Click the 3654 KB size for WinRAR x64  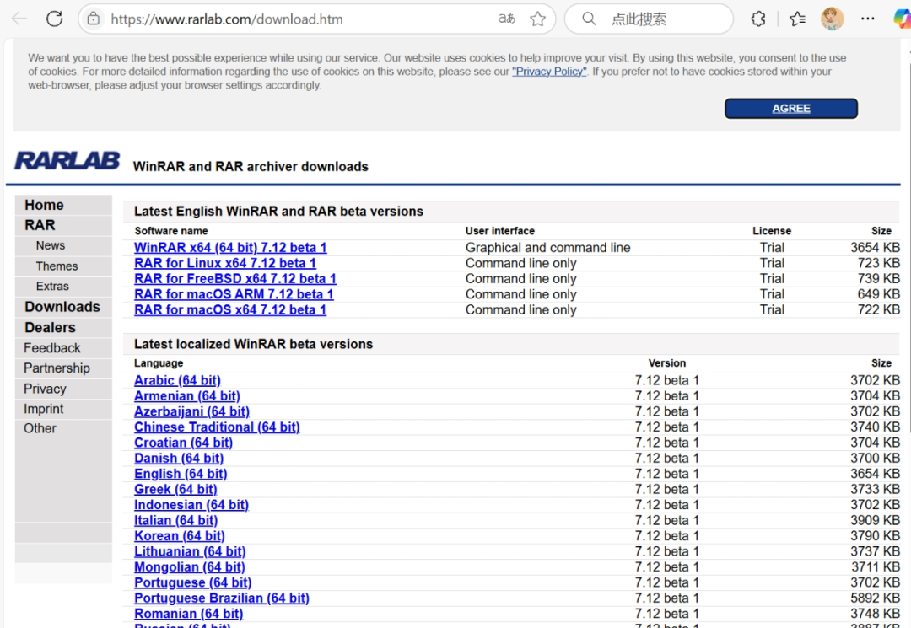coord(875,247)
